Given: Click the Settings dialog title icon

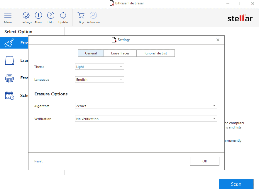Looking at the screenshot, I should [x=114, y=40].
